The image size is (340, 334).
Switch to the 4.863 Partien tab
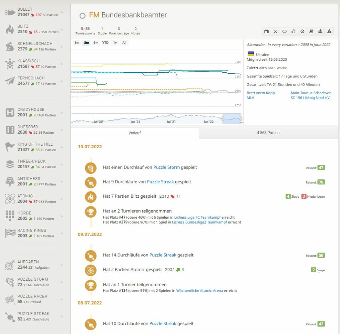pos(268,133)
